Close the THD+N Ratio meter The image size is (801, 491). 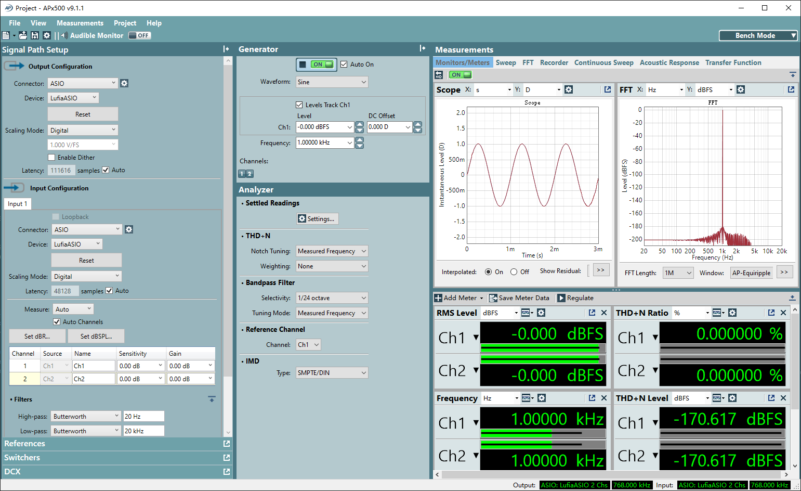point(783,313)
